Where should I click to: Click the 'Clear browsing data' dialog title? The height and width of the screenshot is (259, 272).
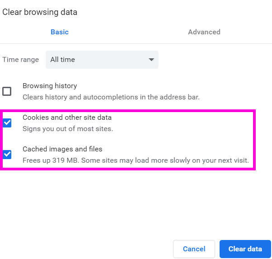40,12
